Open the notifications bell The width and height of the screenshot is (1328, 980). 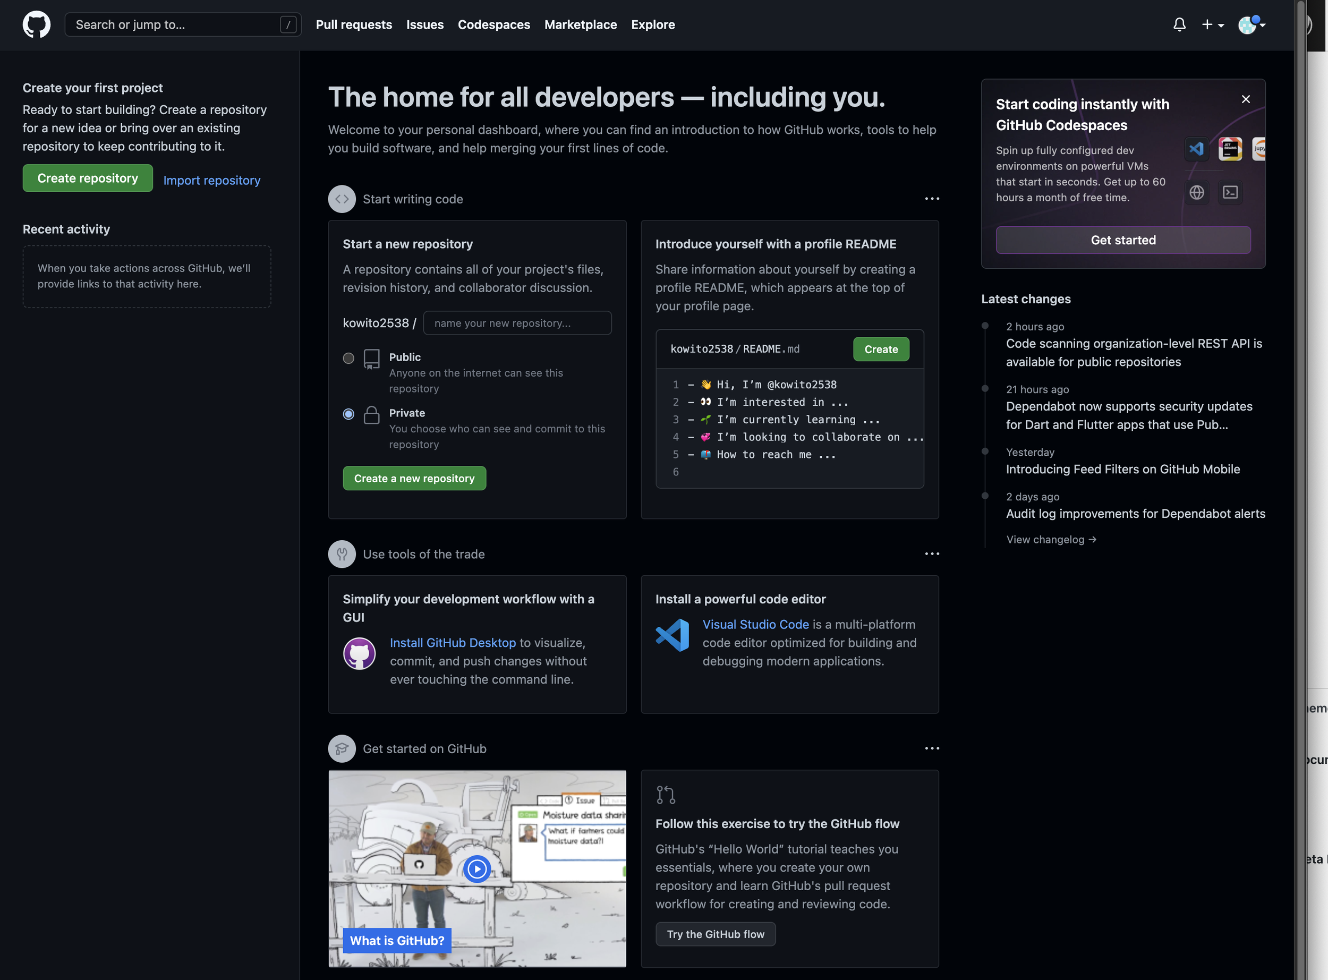[x=1179, y=24]
